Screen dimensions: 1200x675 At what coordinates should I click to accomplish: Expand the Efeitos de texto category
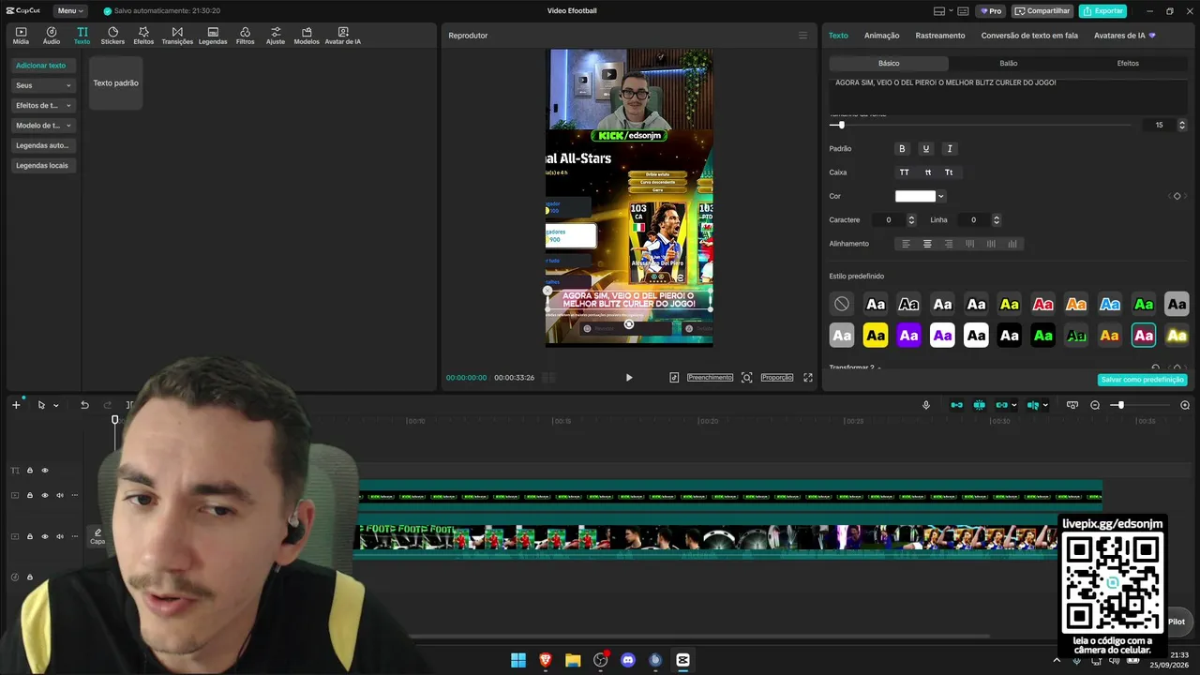43,105
